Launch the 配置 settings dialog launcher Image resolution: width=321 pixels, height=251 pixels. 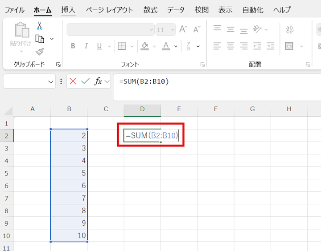(308, 65)
